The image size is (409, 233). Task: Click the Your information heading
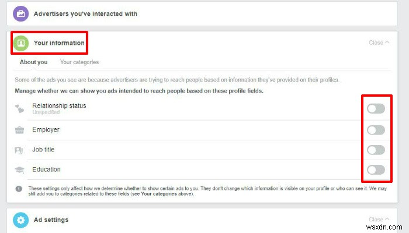59,43
